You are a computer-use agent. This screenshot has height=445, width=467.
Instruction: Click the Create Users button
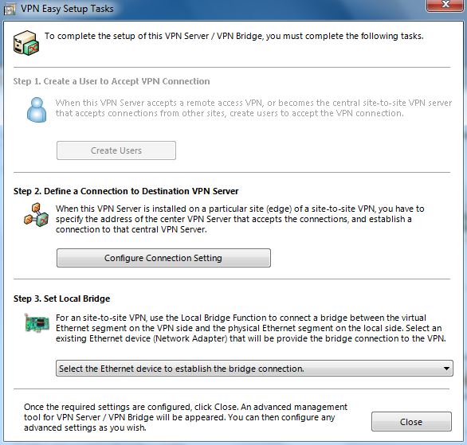pyautogui.click(x=116, y=150)
